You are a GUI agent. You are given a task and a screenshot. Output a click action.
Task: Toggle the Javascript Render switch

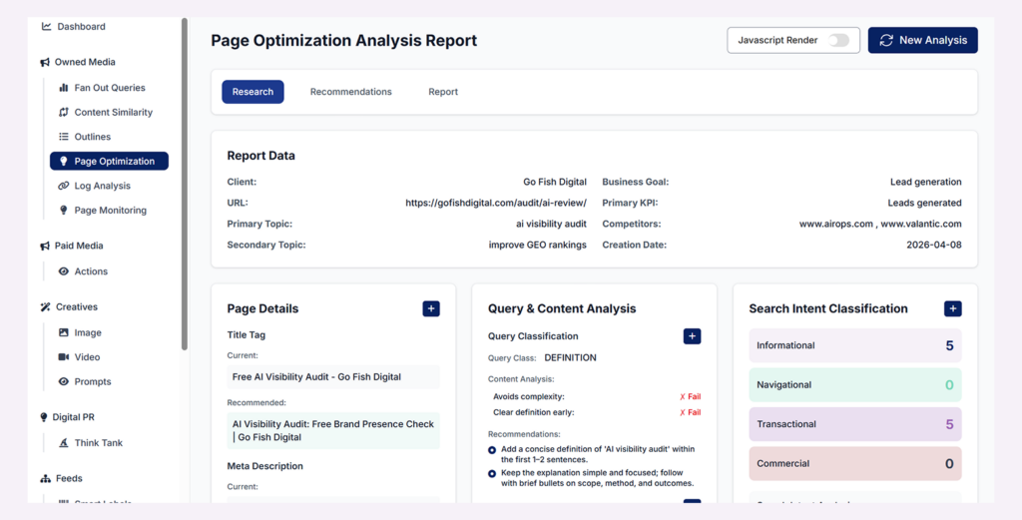838,40
